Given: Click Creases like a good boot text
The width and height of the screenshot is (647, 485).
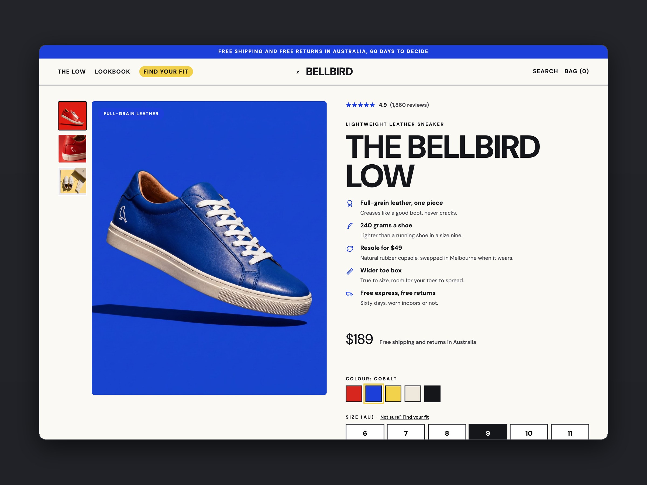Looking at the screenshot, I should [x=408, y=213].
